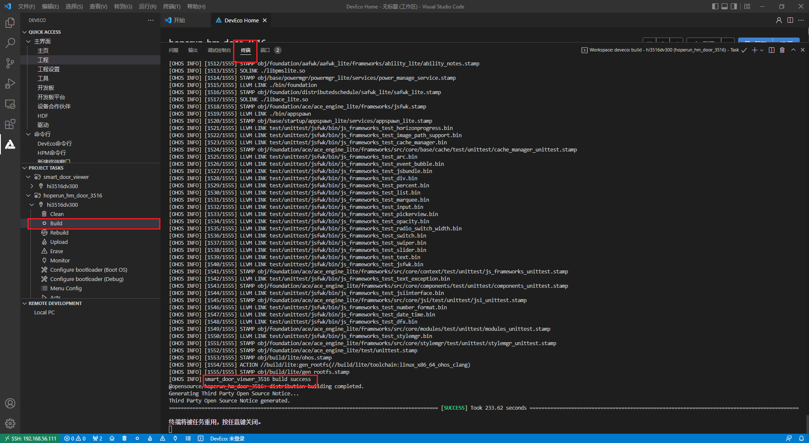Maximize the panel with the up chevron
This screenshot has height=443, width=809.
[x=793, y=50]
